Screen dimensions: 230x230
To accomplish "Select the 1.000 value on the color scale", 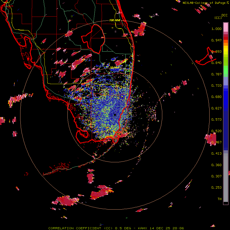I will click(216, 29).
